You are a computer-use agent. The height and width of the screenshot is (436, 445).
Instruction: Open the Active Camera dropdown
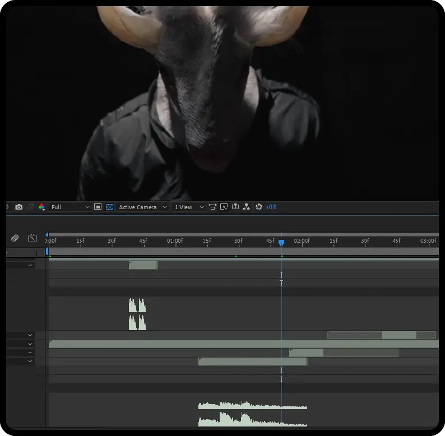coord(142,207)
